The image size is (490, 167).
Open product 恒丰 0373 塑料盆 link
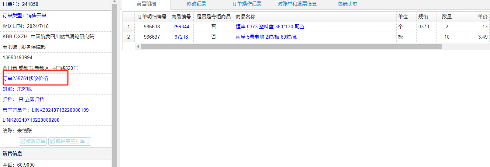click(270, 27)
